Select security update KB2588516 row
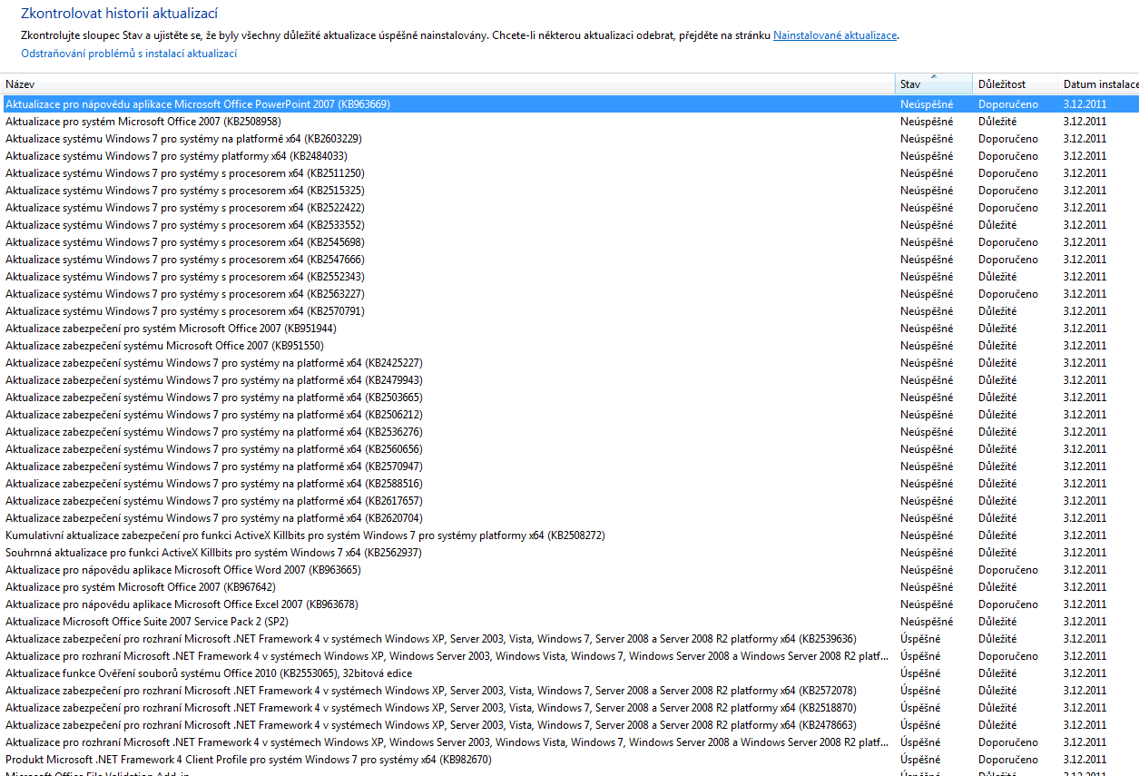The height and width of the screenshot is (776, 1139). [x=569, y=484]
